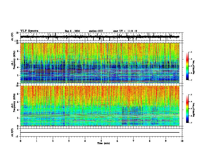205x158 pixels.
Task: Click the 'Time (min)' axis label
Action: [104, 143]
